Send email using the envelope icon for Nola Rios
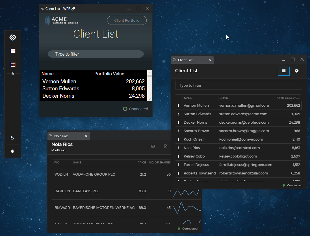 [x=153, y=146]
